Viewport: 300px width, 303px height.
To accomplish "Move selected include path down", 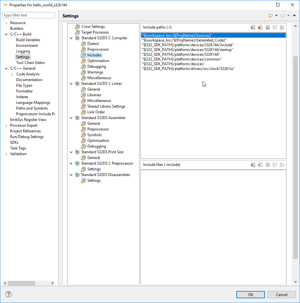I will point(282,28).
